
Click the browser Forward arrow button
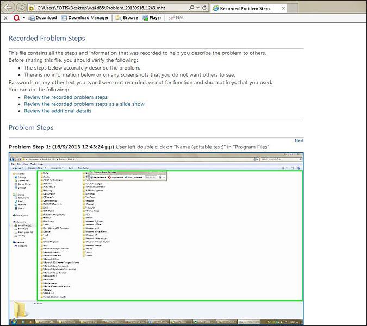(20, 8)
